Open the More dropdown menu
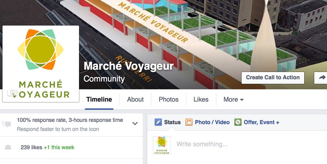The height and width of the screenshot is (164, 327). pos(233,99)
